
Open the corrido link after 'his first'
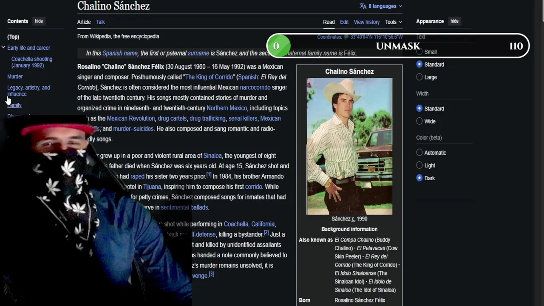coord(254,187)
